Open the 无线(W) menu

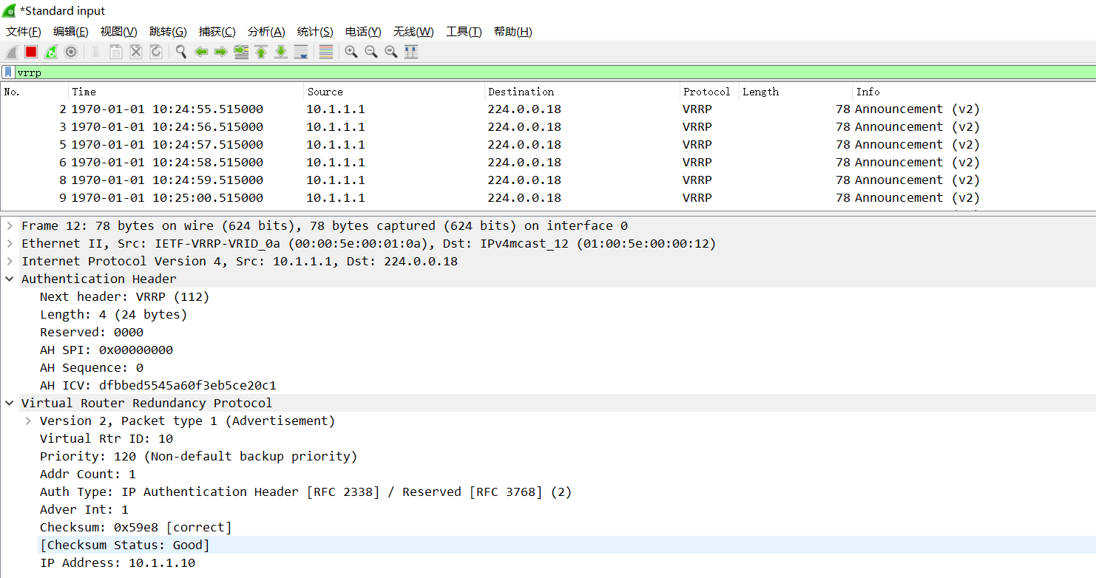413,32
